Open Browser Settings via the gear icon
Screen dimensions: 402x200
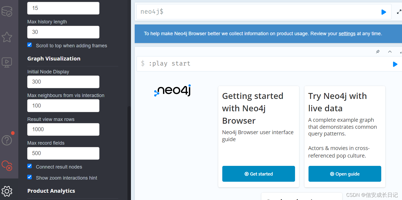pyautogui.click(x=7, y=191)
